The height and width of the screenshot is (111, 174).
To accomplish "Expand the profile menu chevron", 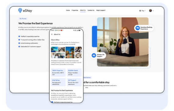I will [x=153, y=11].
